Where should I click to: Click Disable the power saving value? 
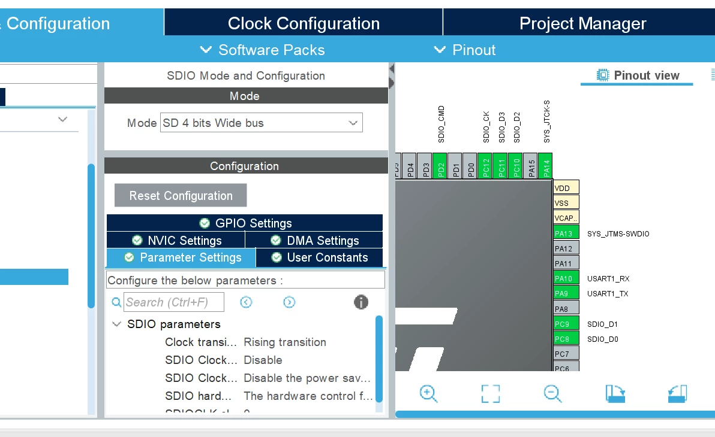tap(307, 378)
